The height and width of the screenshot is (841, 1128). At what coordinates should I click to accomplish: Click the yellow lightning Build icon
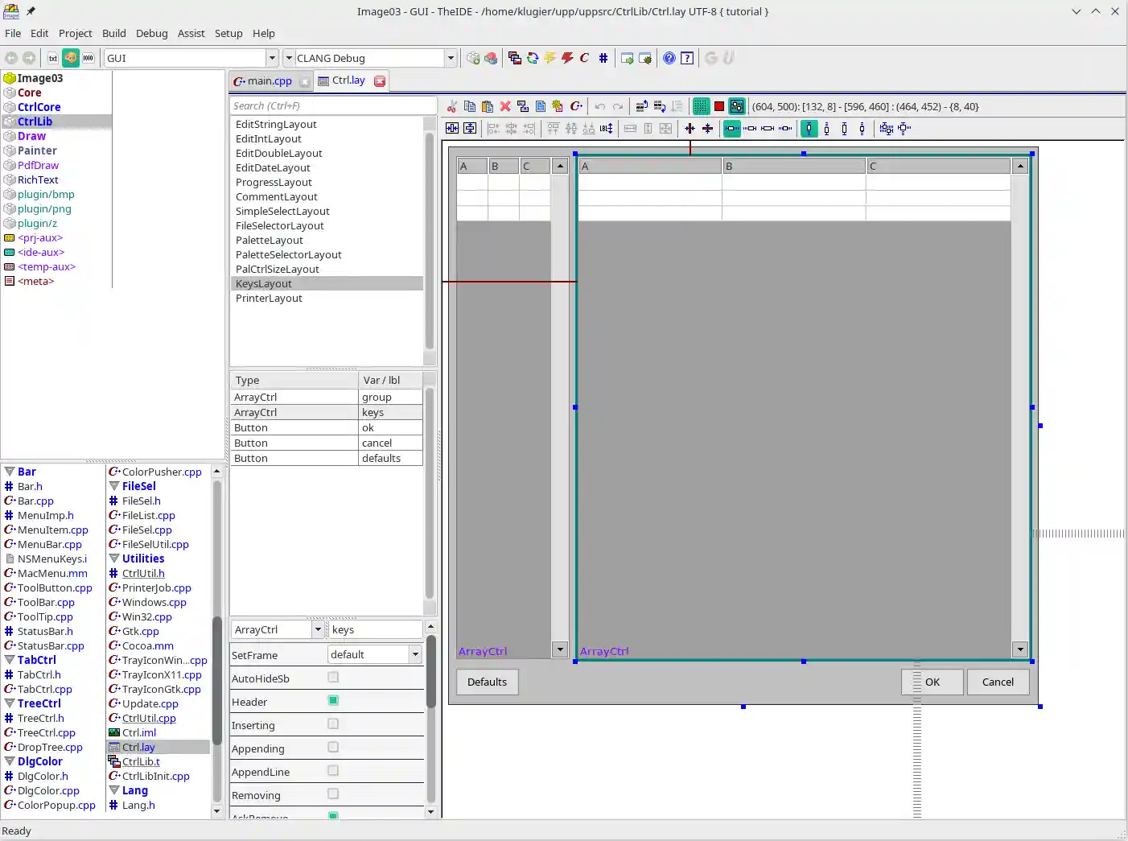550,58
